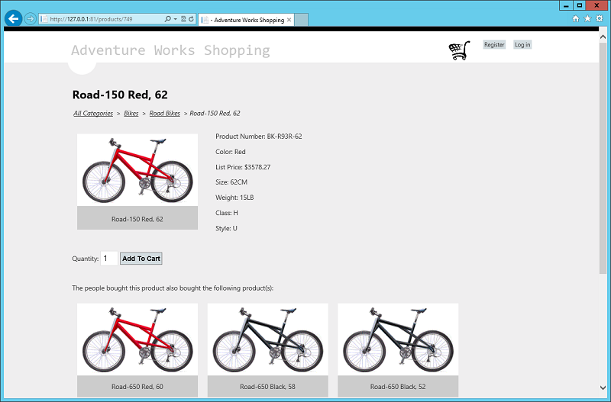Screen dimensions: 611x402
Task: Click the Style: U text
Action: pos(226,228)
